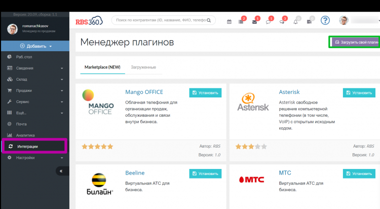Click the Asterisk logo
This screenshot has width=380, height=209.
coord(253,102)
